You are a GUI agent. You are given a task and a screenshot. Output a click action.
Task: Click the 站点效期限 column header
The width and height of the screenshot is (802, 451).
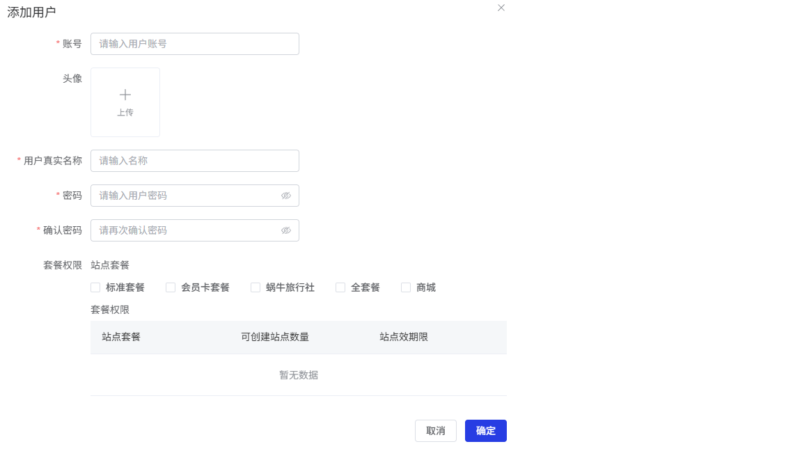pyautogui.click(x=404, y=337)
